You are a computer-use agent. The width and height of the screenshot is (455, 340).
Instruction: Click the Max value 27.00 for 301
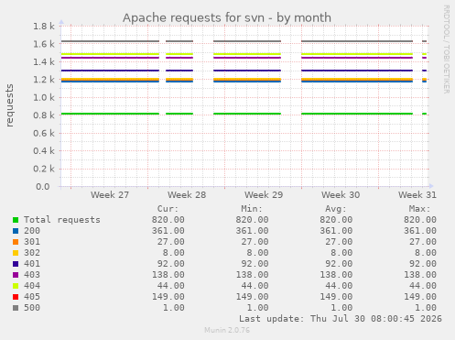[x=423, y=242]
